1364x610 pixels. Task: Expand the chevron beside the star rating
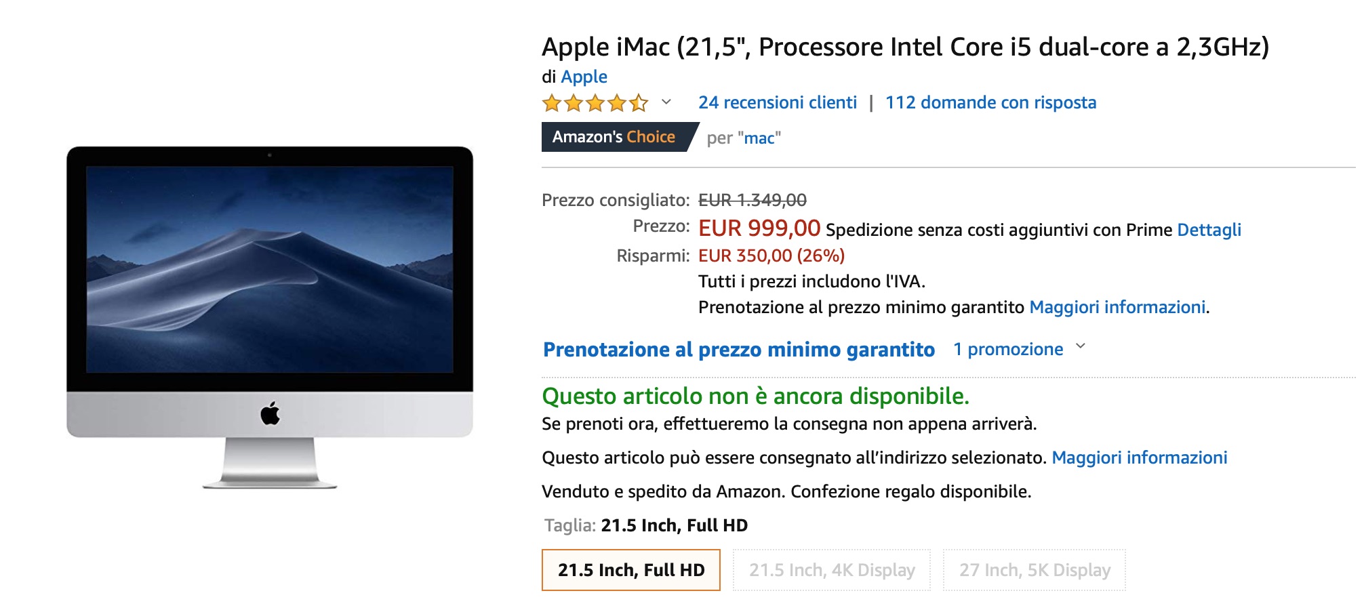666,102
